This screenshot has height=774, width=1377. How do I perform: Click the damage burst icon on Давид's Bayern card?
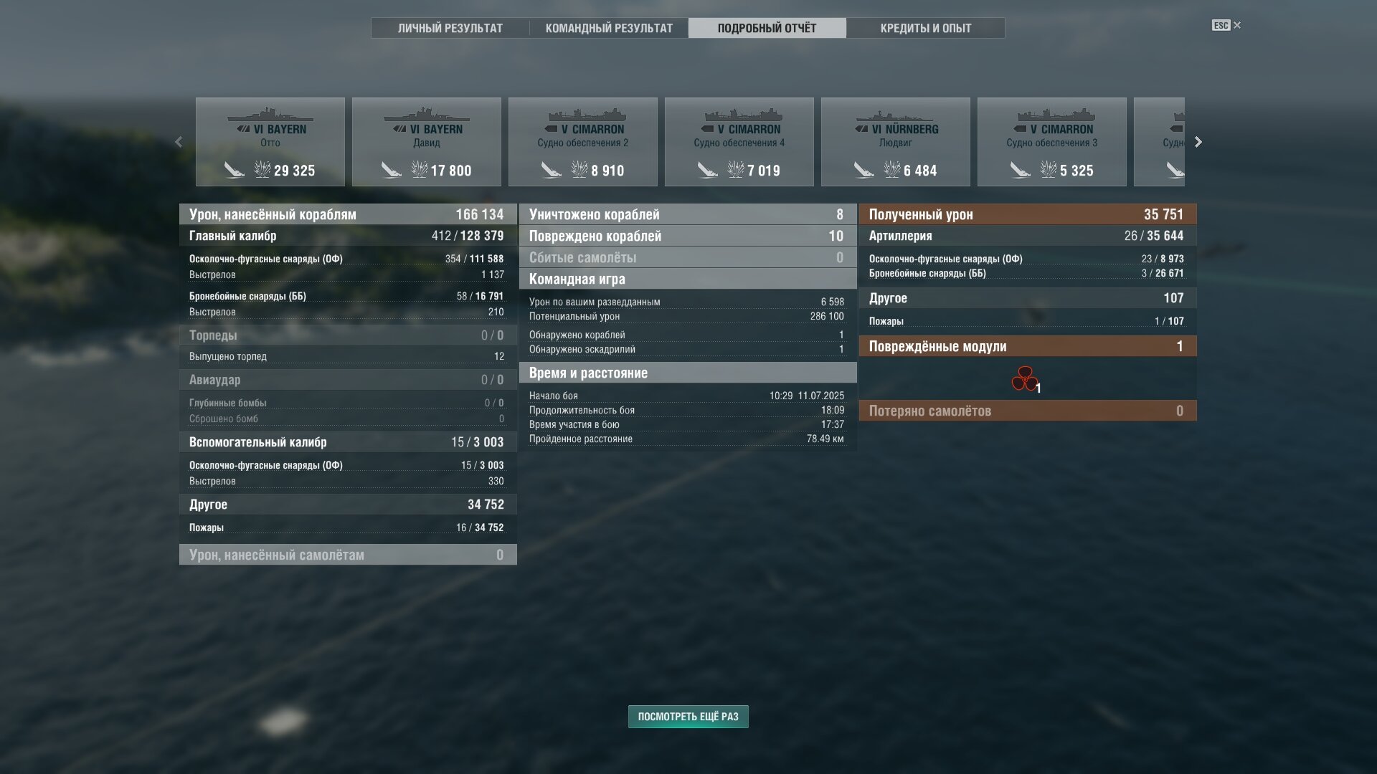click(419, 169)
